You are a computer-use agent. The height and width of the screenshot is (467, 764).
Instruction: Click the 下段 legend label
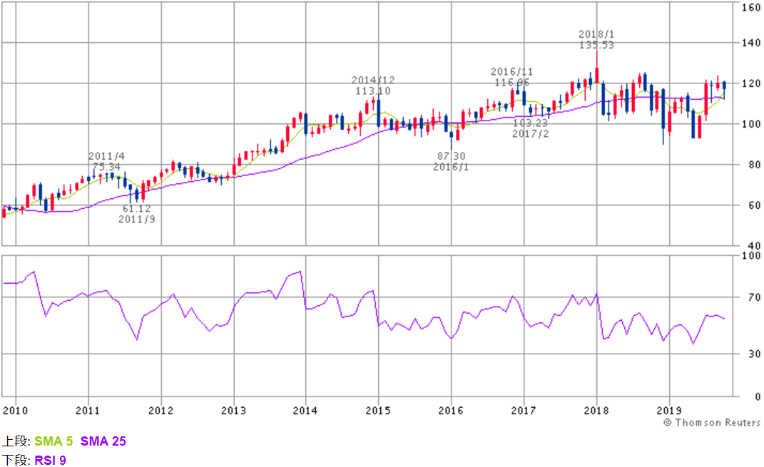(x=16, y=460)
